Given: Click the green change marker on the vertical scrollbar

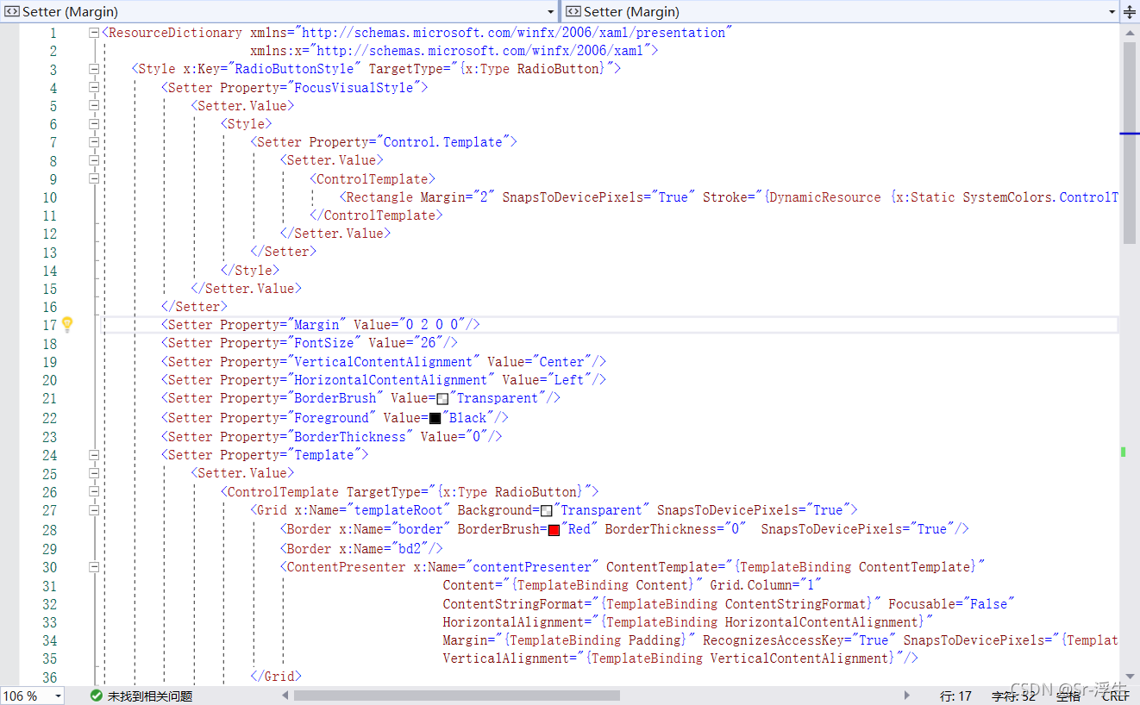Looking at the screenshot, I should point(1122,451).
